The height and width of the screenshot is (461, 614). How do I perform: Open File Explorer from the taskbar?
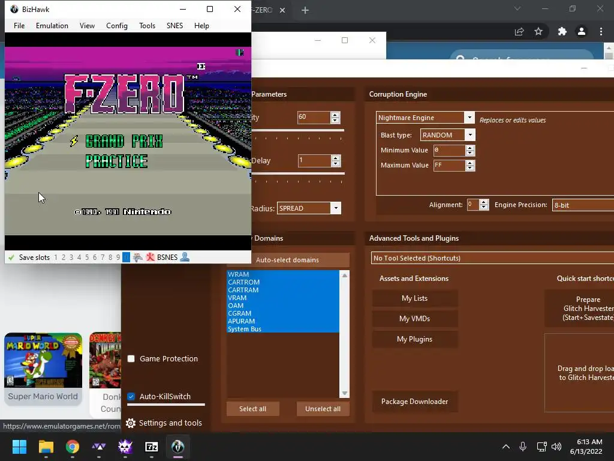click(46, 447)
